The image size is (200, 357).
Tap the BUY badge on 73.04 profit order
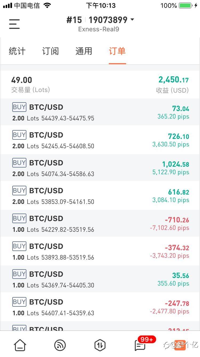(19, 107)
